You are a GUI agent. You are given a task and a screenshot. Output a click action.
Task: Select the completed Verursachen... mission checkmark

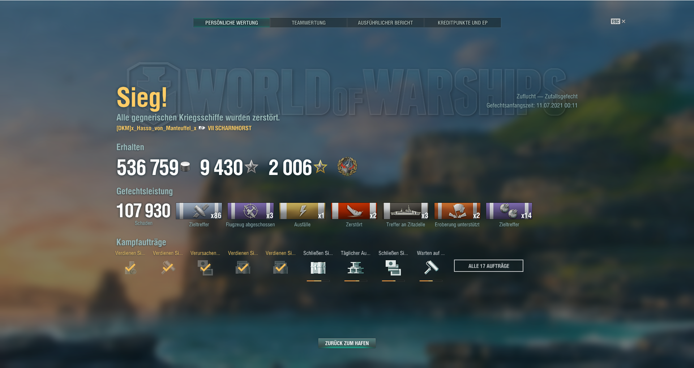[205, 268]
